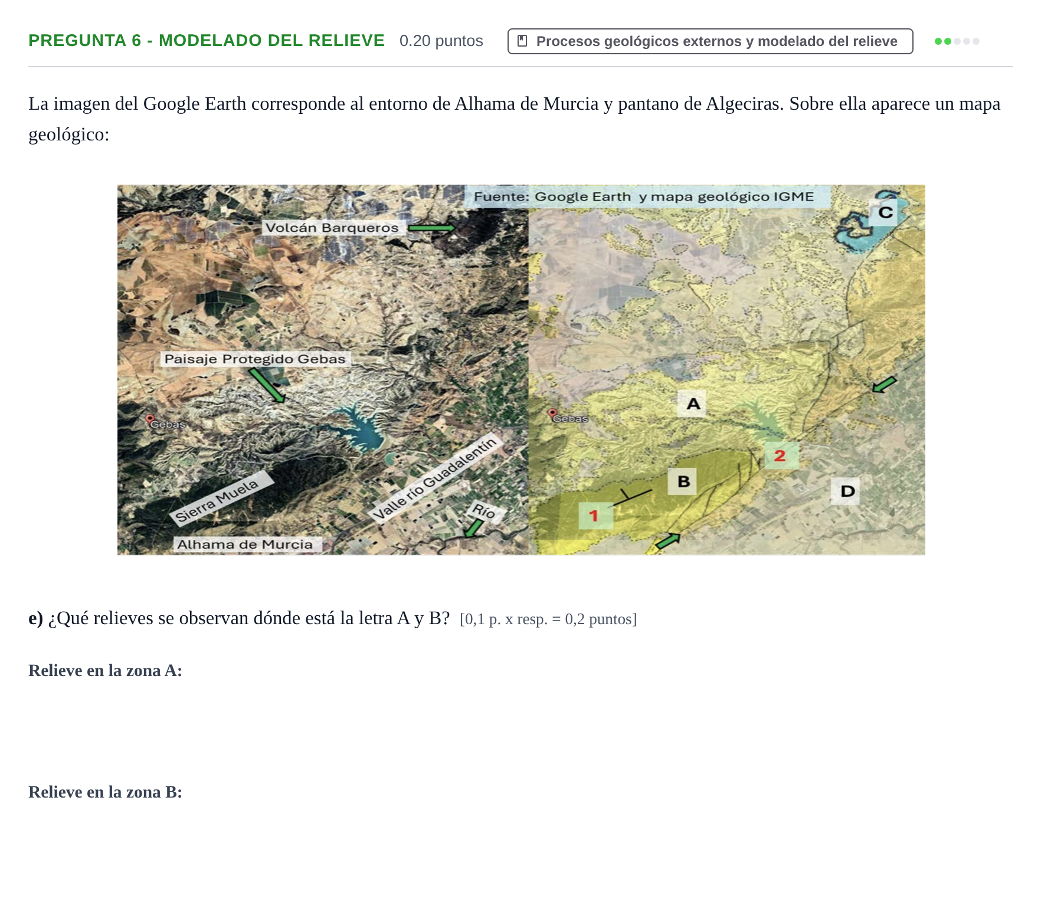Click the '0.20 puntos' score text

click(441, 41)
